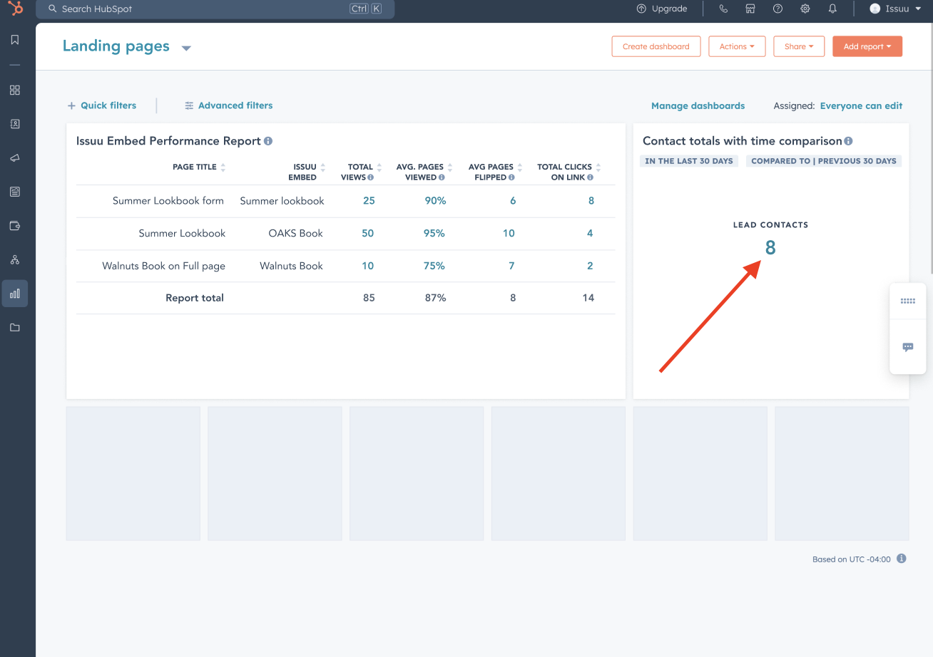Open the Library folder icon in sidebar

pos(15,328)
